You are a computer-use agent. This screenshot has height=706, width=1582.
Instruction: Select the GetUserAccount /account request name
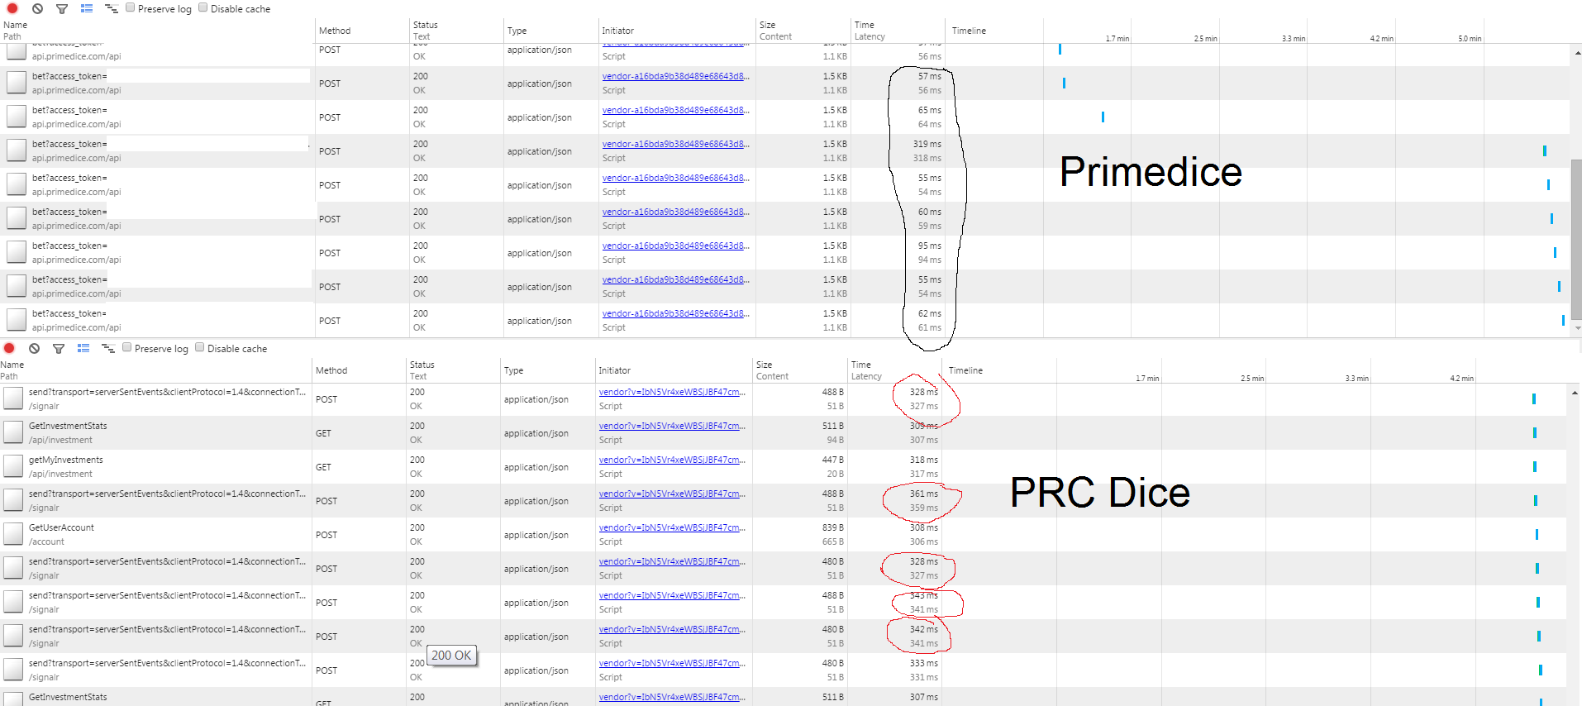pyautogui.click(x=61, y=527)
